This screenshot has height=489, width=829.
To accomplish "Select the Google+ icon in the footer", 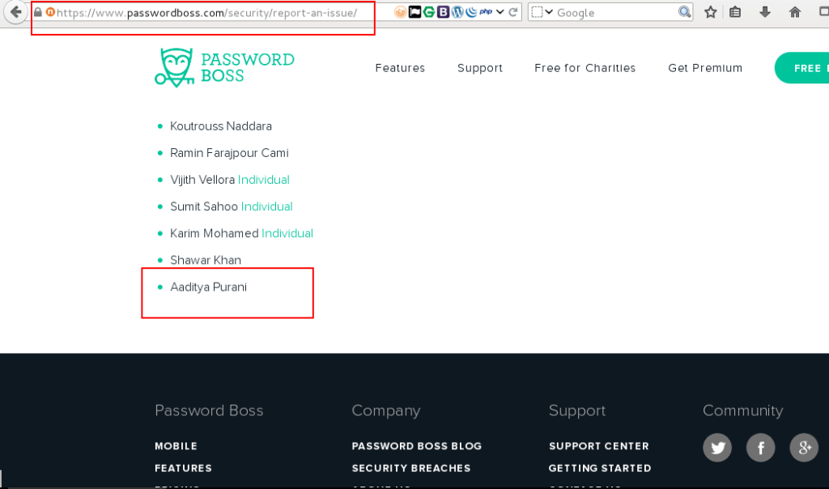I will 804,448.
